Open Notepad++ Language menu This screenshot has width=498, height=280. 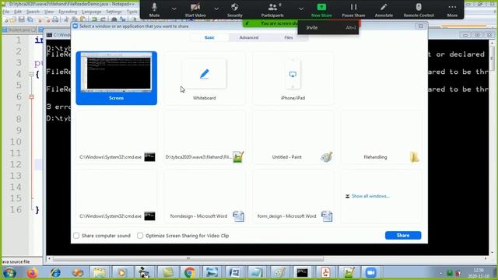click(x=92, y=12)
